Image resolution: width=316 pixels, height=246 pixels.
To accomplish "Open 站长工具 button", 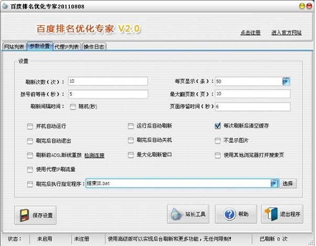I will [x=188, y=214].
